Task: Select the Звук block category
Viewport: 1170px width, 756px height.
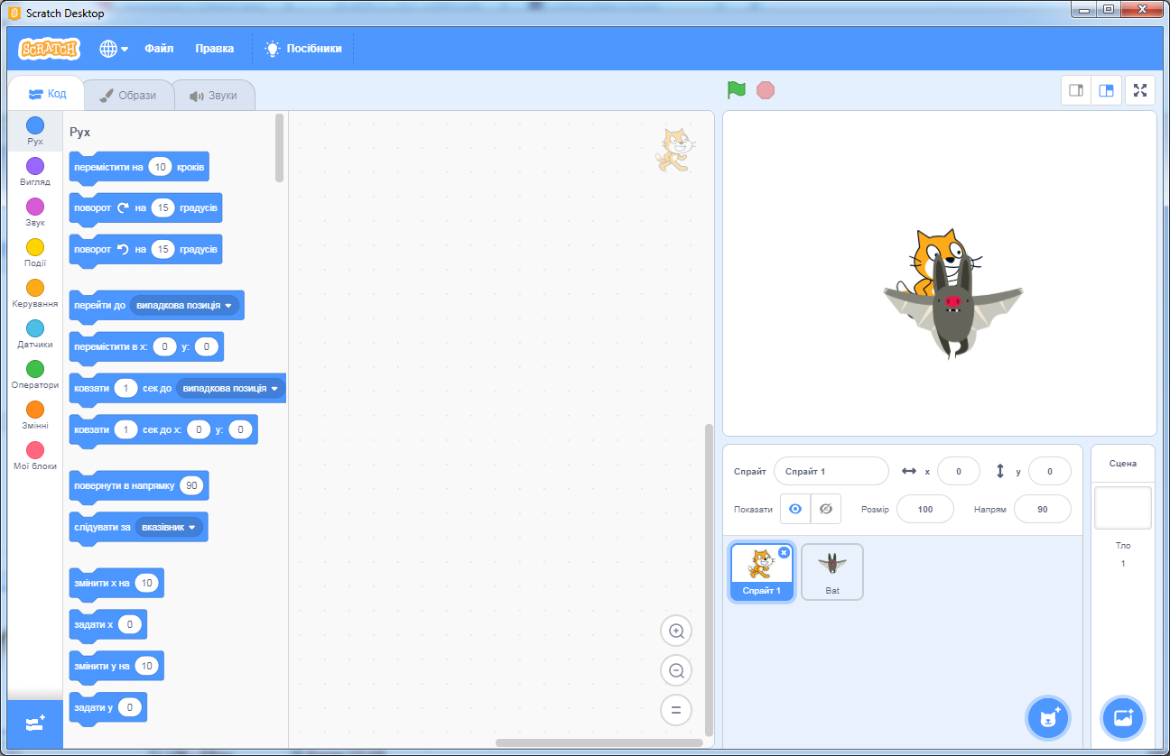Action: [x=35, y=212]
